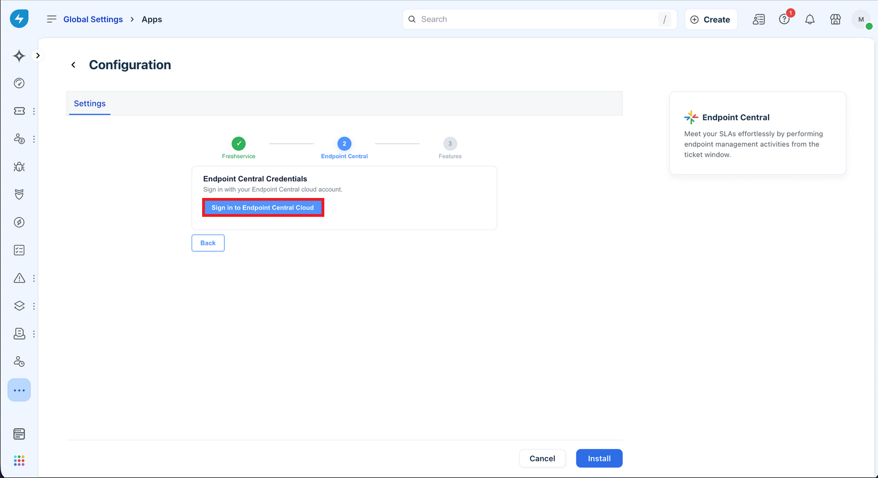Viewport: 878px width, 478px height.
Task: Open the bug icon in sidebar
Action: pyautogui.click(x=19, y=166)
